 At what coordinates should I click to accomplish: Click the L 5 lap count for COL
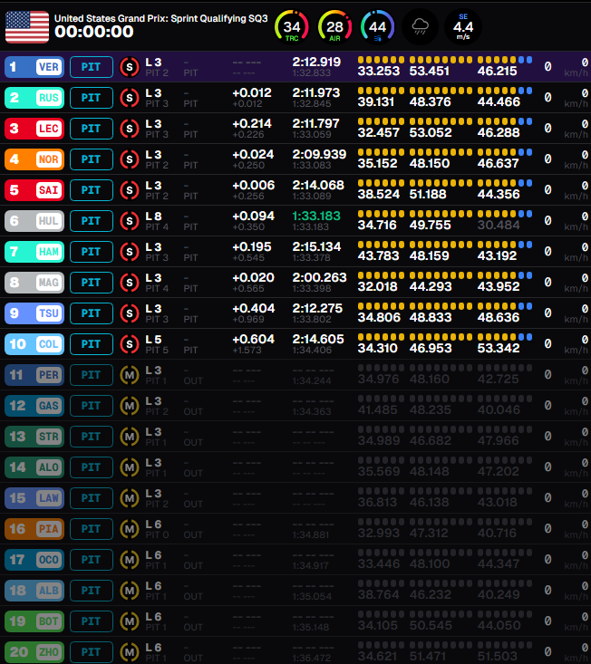[153, 340]
